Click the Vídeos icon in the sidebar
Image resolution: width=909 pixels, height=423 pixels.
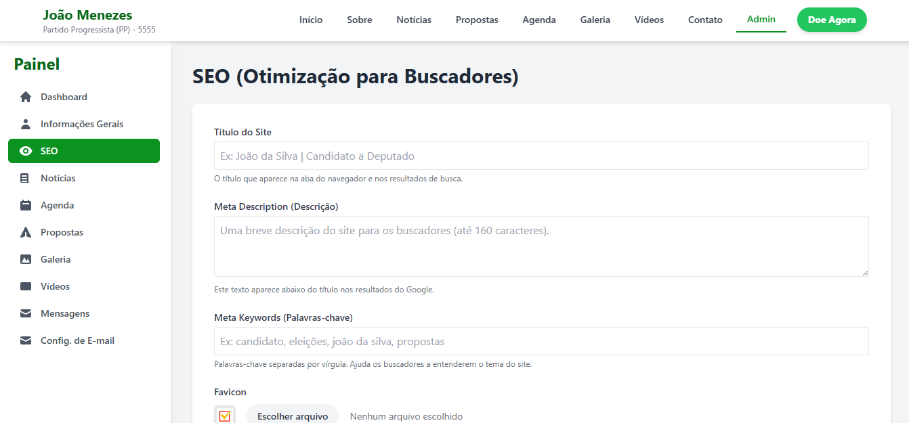(26, 286)
